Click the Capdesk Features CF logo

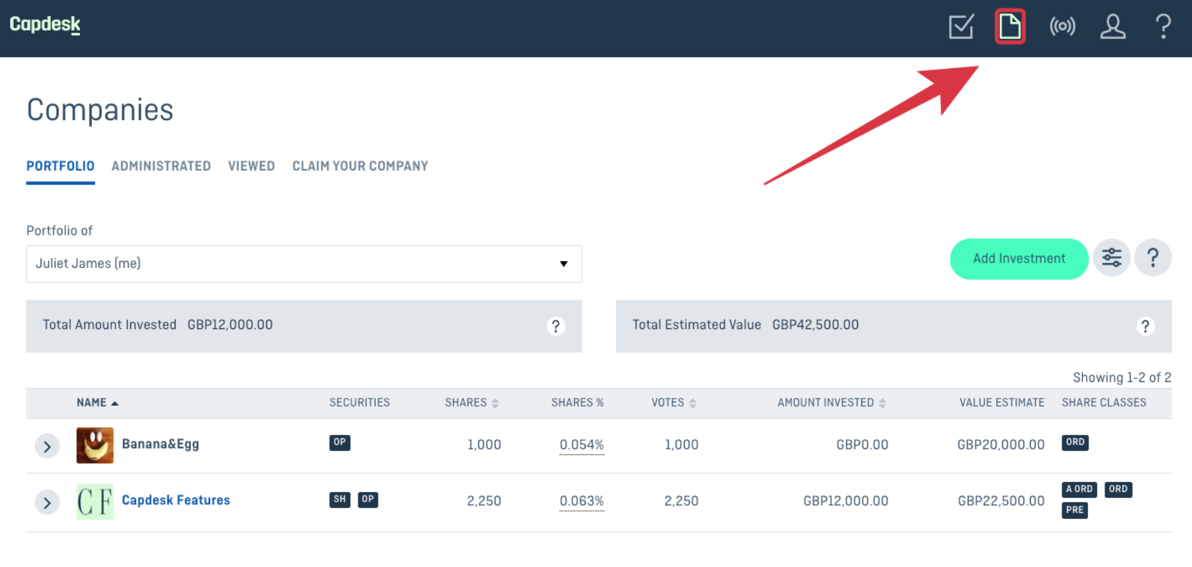tap(95, 502)
